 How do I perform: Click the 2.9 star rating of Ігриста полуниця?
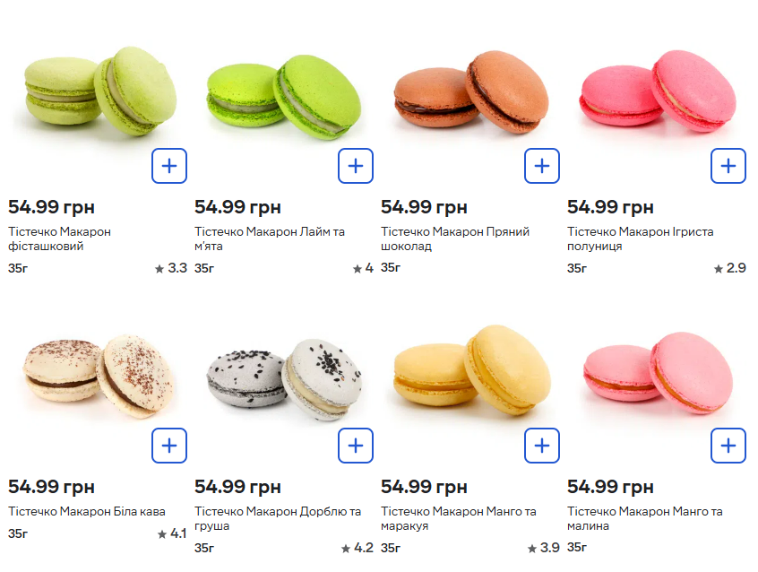[x=730, y=268]
